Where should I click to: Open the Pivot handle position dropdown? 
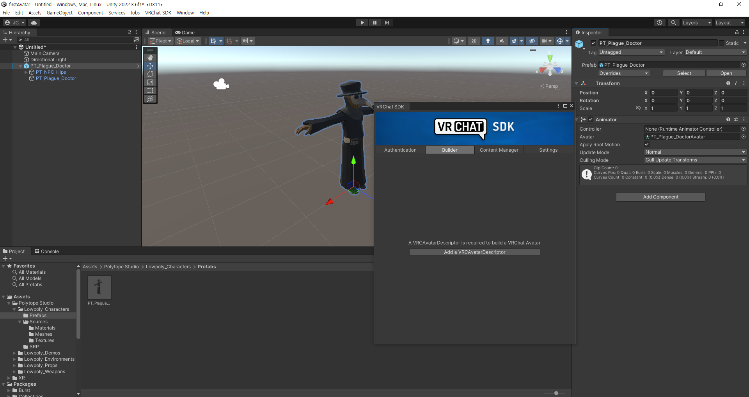click(161, 41)
